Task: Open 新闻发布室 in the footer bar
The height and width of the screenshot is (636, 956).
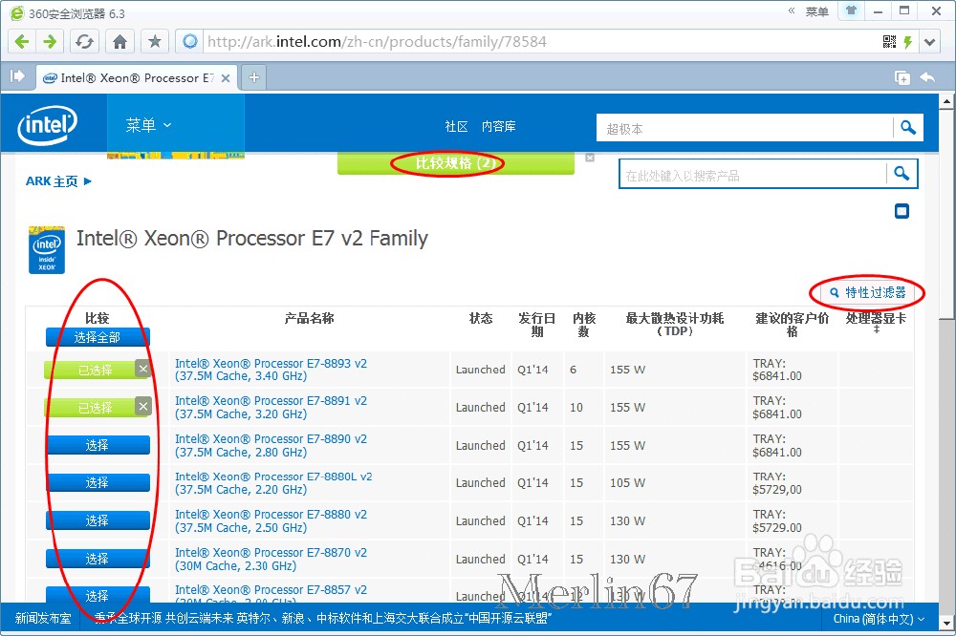Action: 43,619
